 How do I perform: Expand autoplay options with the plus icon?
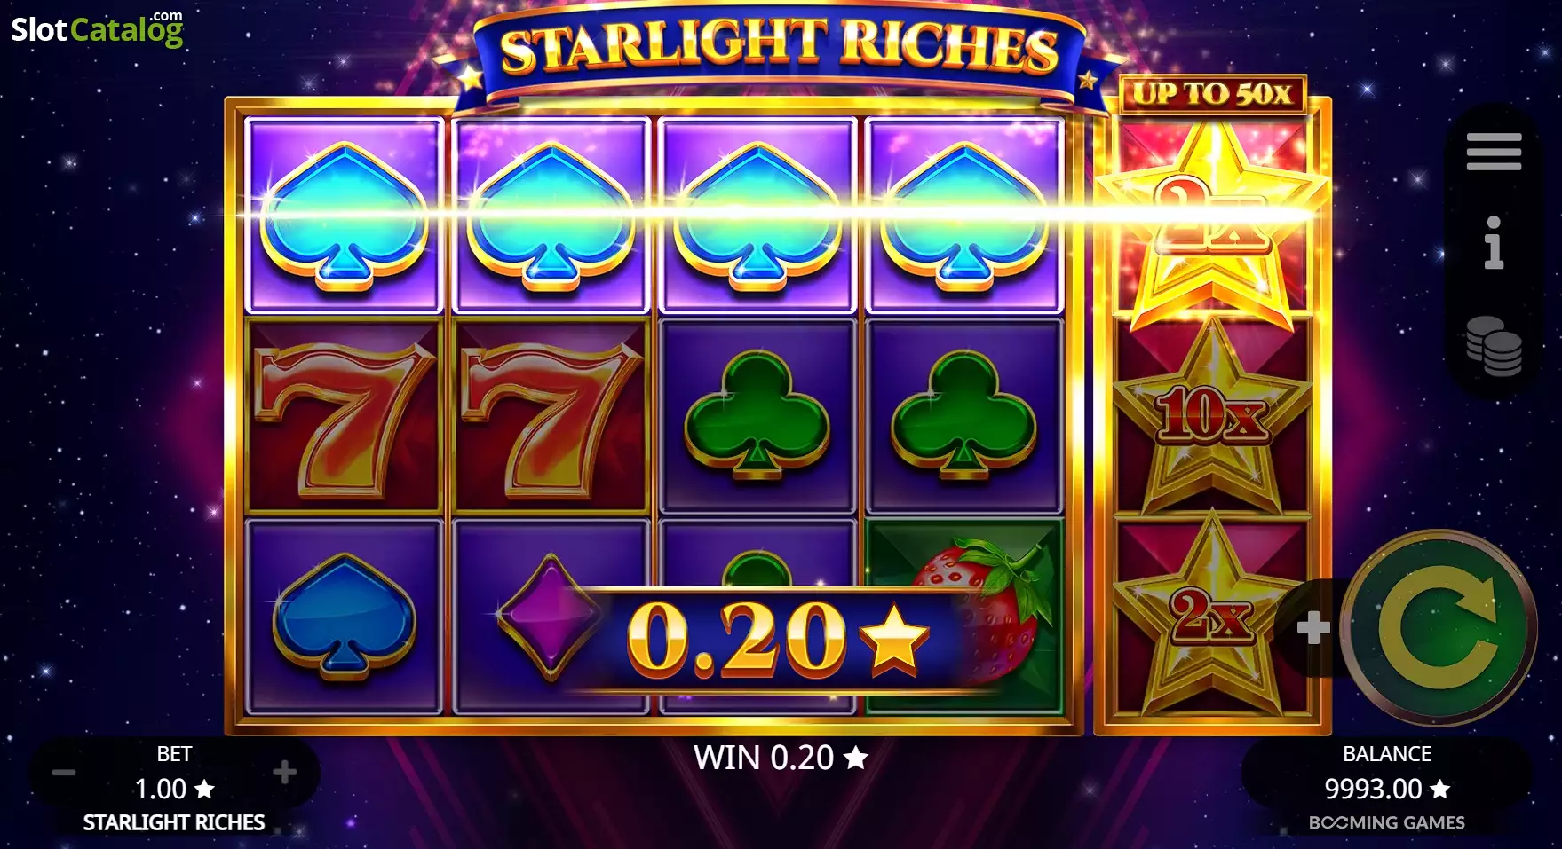(1312, 628)
